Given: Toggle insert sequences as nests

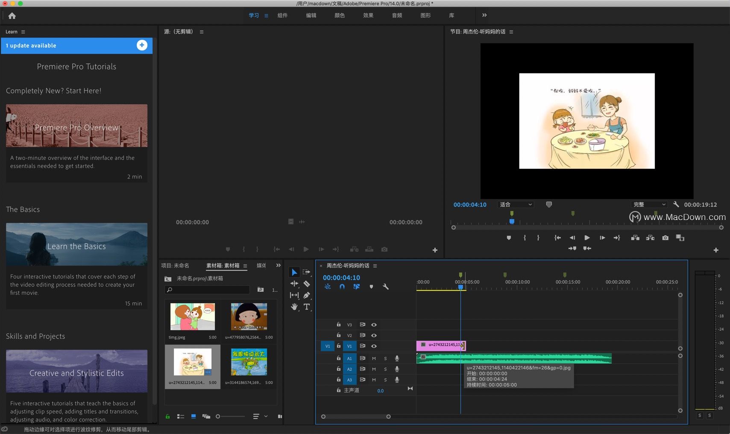Looking at the screenshot, I should click(328, 287).
